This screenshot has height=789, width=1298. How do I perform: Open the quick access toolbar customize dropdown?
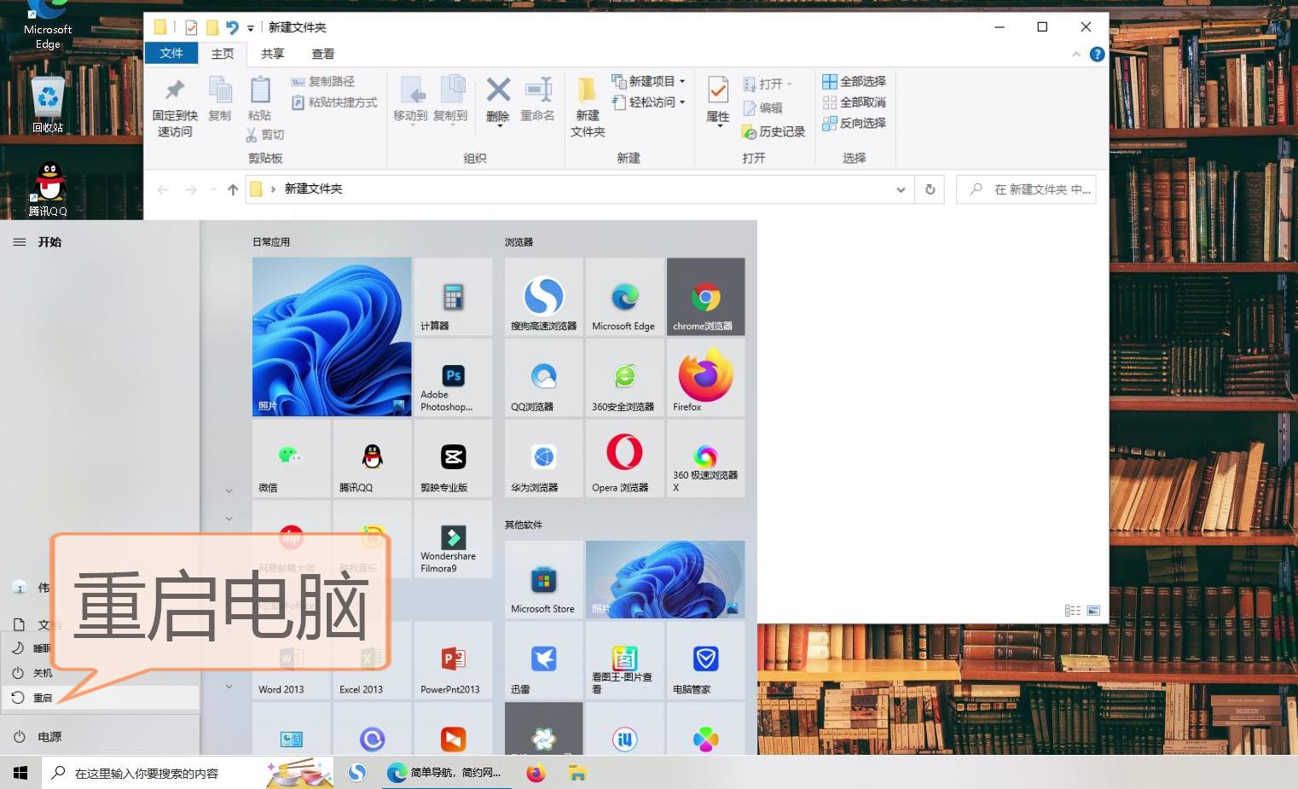pos(251,28)
